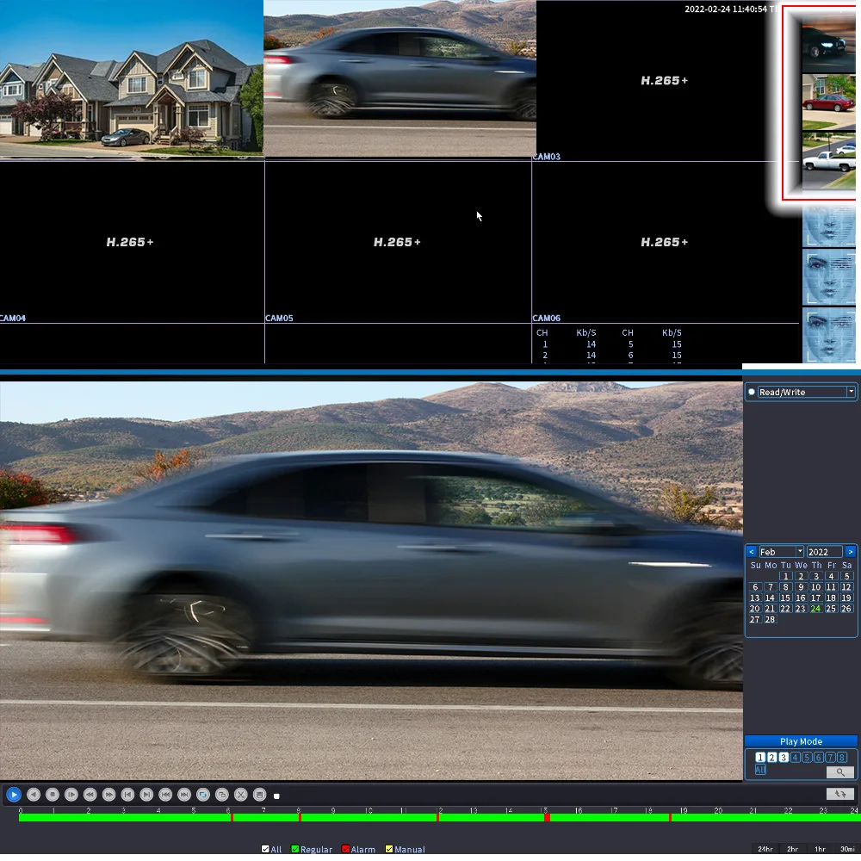
Task: Click the blue Play button
Action: pos(14,795)
